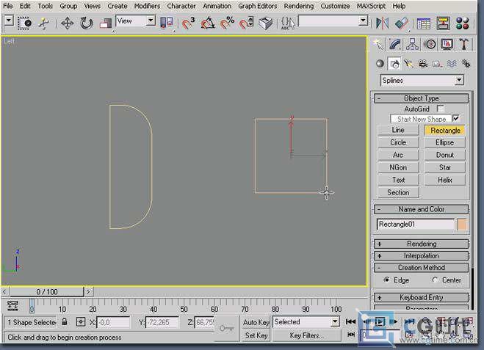Click the Ellipse shape button
Screen dimensions: 484x350
(x=445, y=142)
